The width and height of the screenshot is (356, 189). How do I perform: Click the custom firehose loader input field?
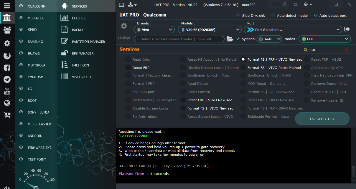click(x=179, y=39)
